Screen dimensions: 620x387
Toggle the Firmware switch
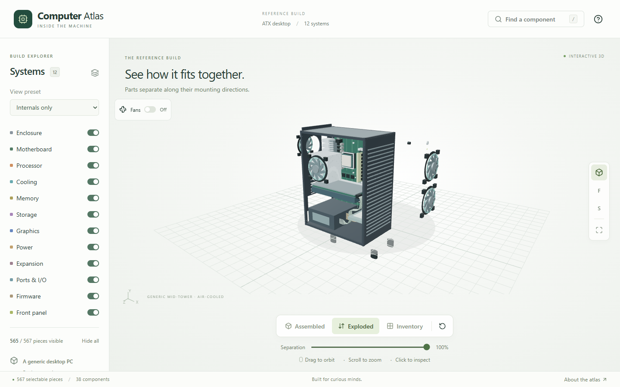[93, 296]
